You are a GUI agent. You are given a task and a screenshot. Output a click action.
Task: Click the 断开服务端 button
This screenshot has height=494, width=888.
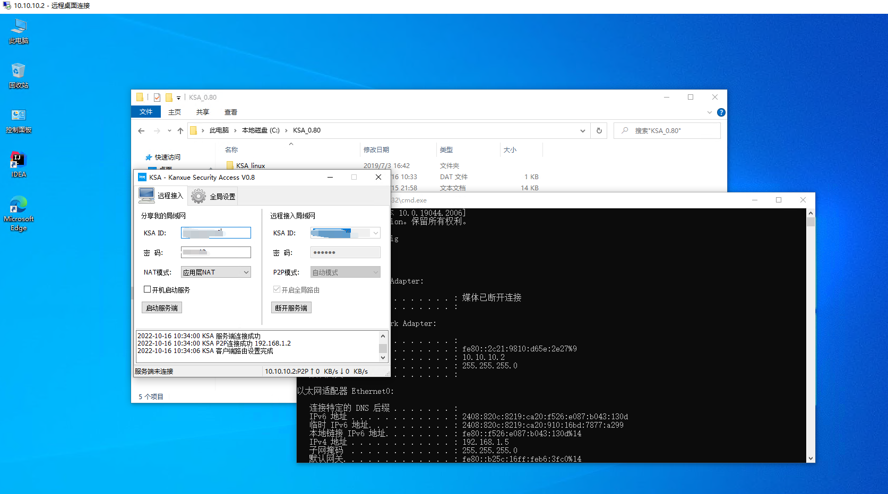[291, 308]
